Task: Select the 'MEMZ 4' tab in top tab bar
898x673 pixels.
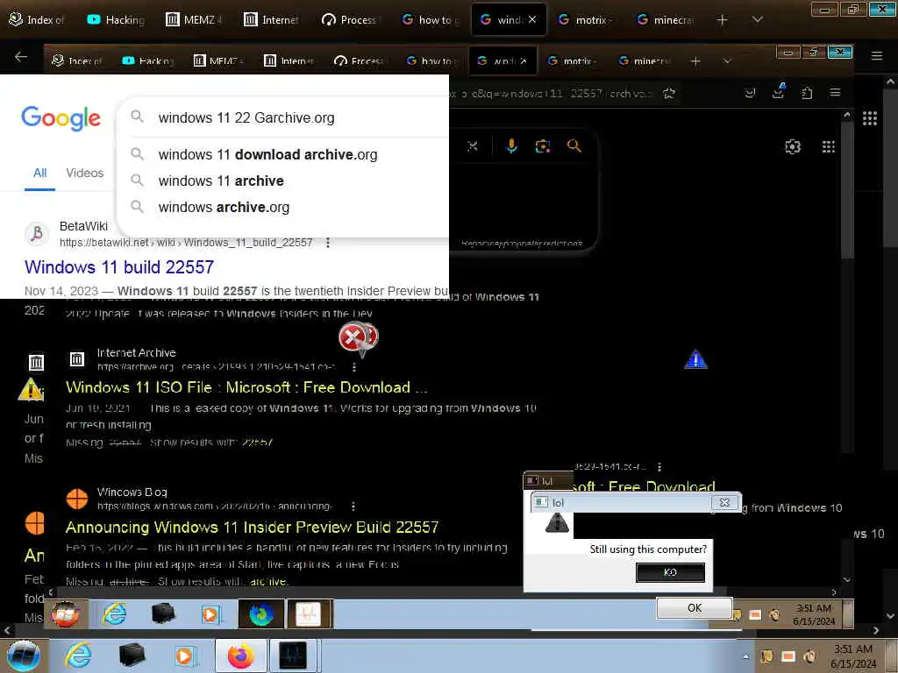Action: pos(193,19)
